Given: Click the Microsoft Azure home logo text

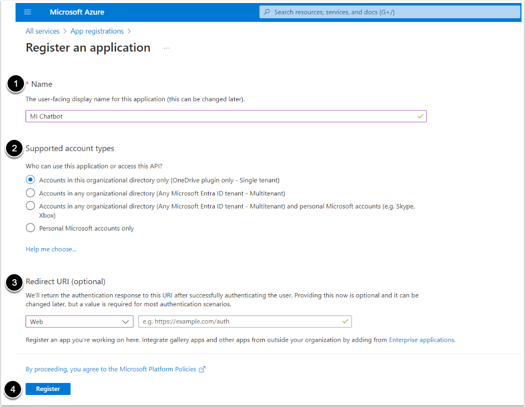Looking at the screenshot, I should click(x=77, y=12).
